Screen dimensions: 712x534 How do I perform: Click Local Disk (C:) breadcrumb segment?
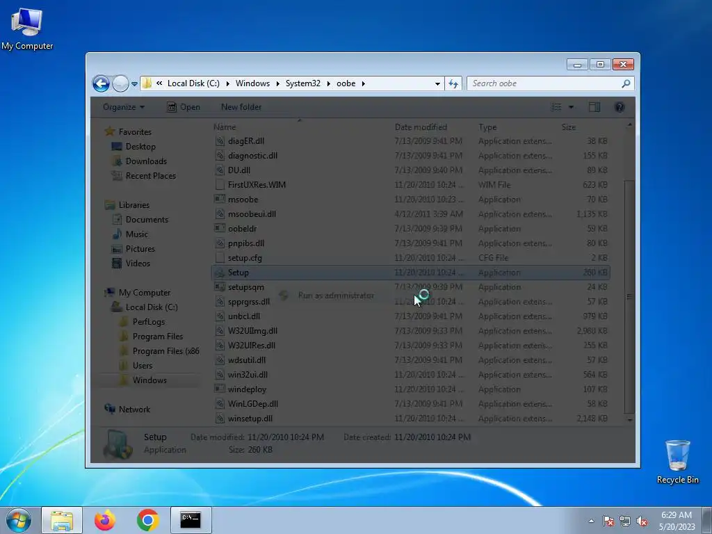coord(193,83)
